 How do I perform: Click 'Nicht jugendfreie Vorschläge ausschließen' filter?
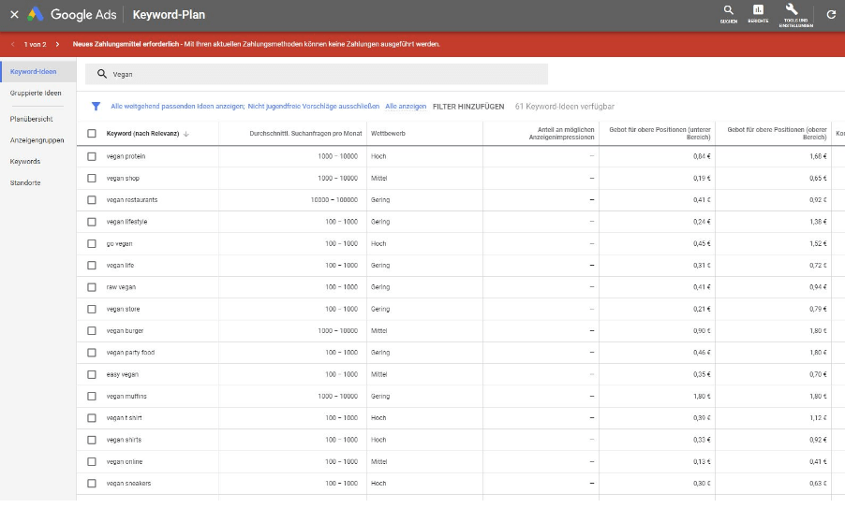tap(314, 106)
